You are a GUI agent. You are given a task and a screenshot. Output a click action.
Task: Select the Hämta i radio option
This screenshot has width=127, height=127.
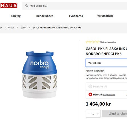click(90, 94)
